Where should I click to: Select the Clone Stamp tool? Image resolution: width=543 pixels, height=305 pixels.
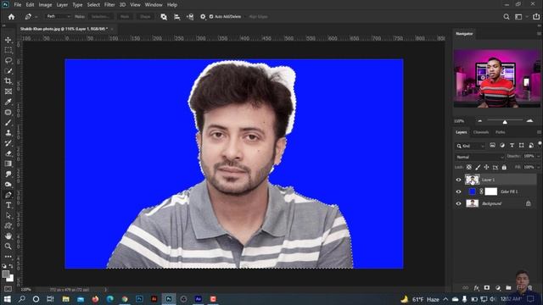pyautogui.click(x=8, y=133)
